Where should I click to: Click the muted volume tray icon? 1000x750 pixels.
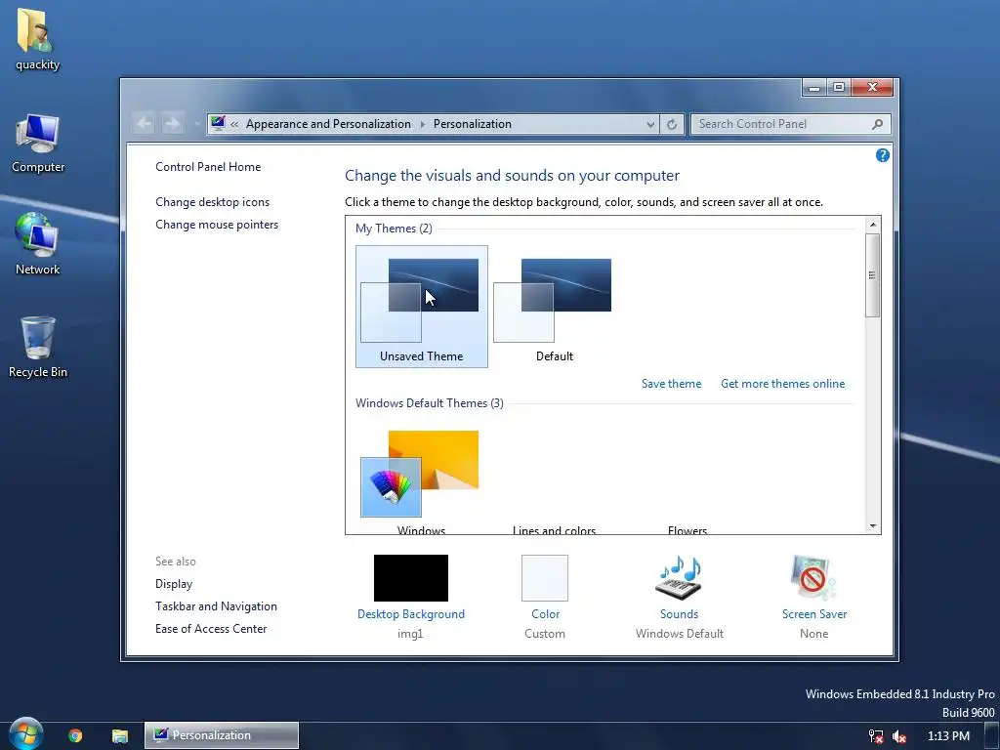899,736
